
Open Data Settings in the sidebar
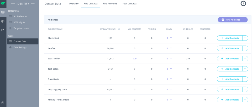click(20, 47)
